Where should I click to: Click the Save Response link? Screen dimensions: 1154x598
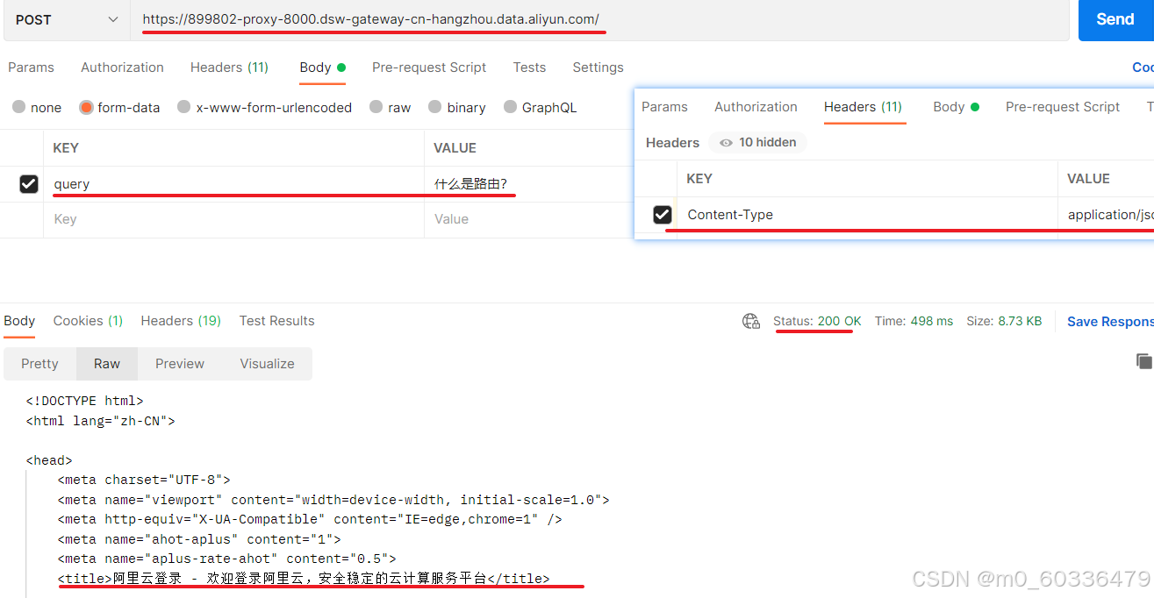[x=1110, y=322]
